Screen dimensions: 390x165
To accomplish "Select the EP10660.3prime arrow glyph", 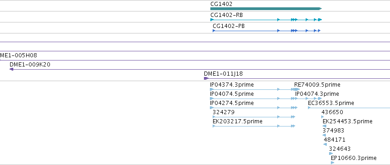I will (333, 163).
